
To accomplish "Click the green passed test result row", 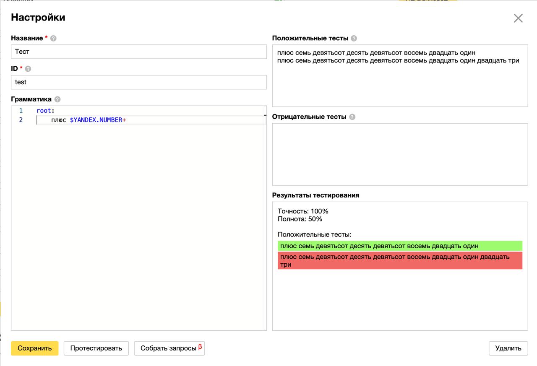I will (400, 246).
